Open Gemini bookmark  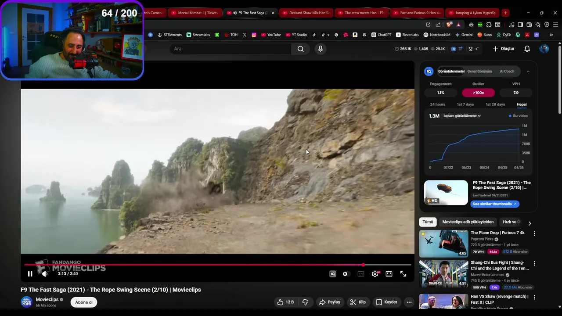[x=464, y=35]
